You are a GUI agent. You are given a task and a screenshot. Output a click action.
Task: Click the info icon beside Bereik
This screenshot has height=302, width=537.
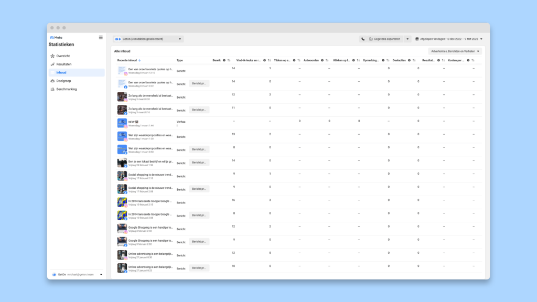coord(224,60)
